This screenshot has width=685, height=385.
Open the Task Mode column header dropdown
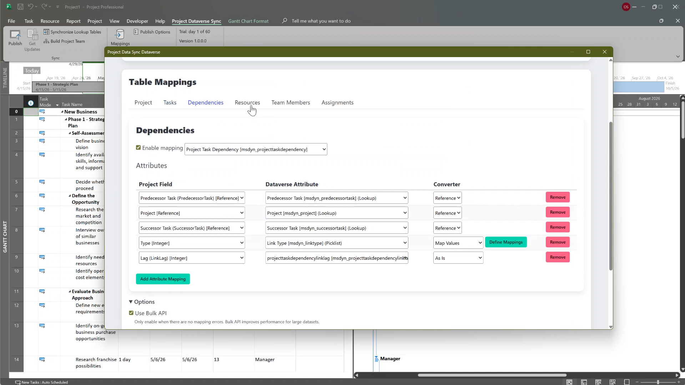click(57, 105)
